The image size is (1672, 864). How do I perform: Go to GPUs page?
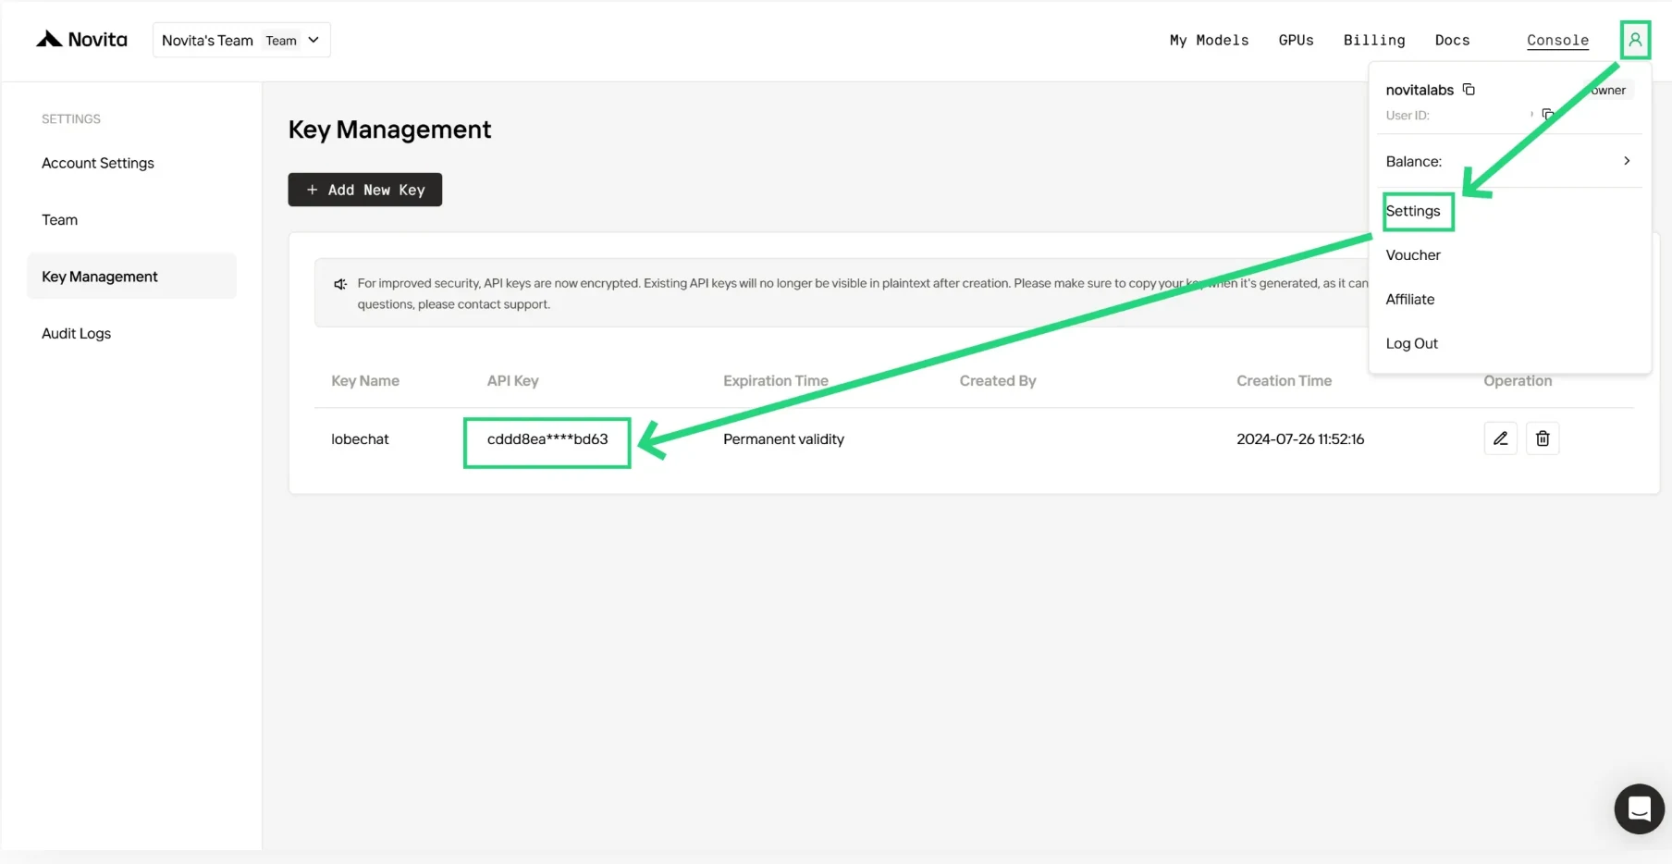[x=1296, y=40]
